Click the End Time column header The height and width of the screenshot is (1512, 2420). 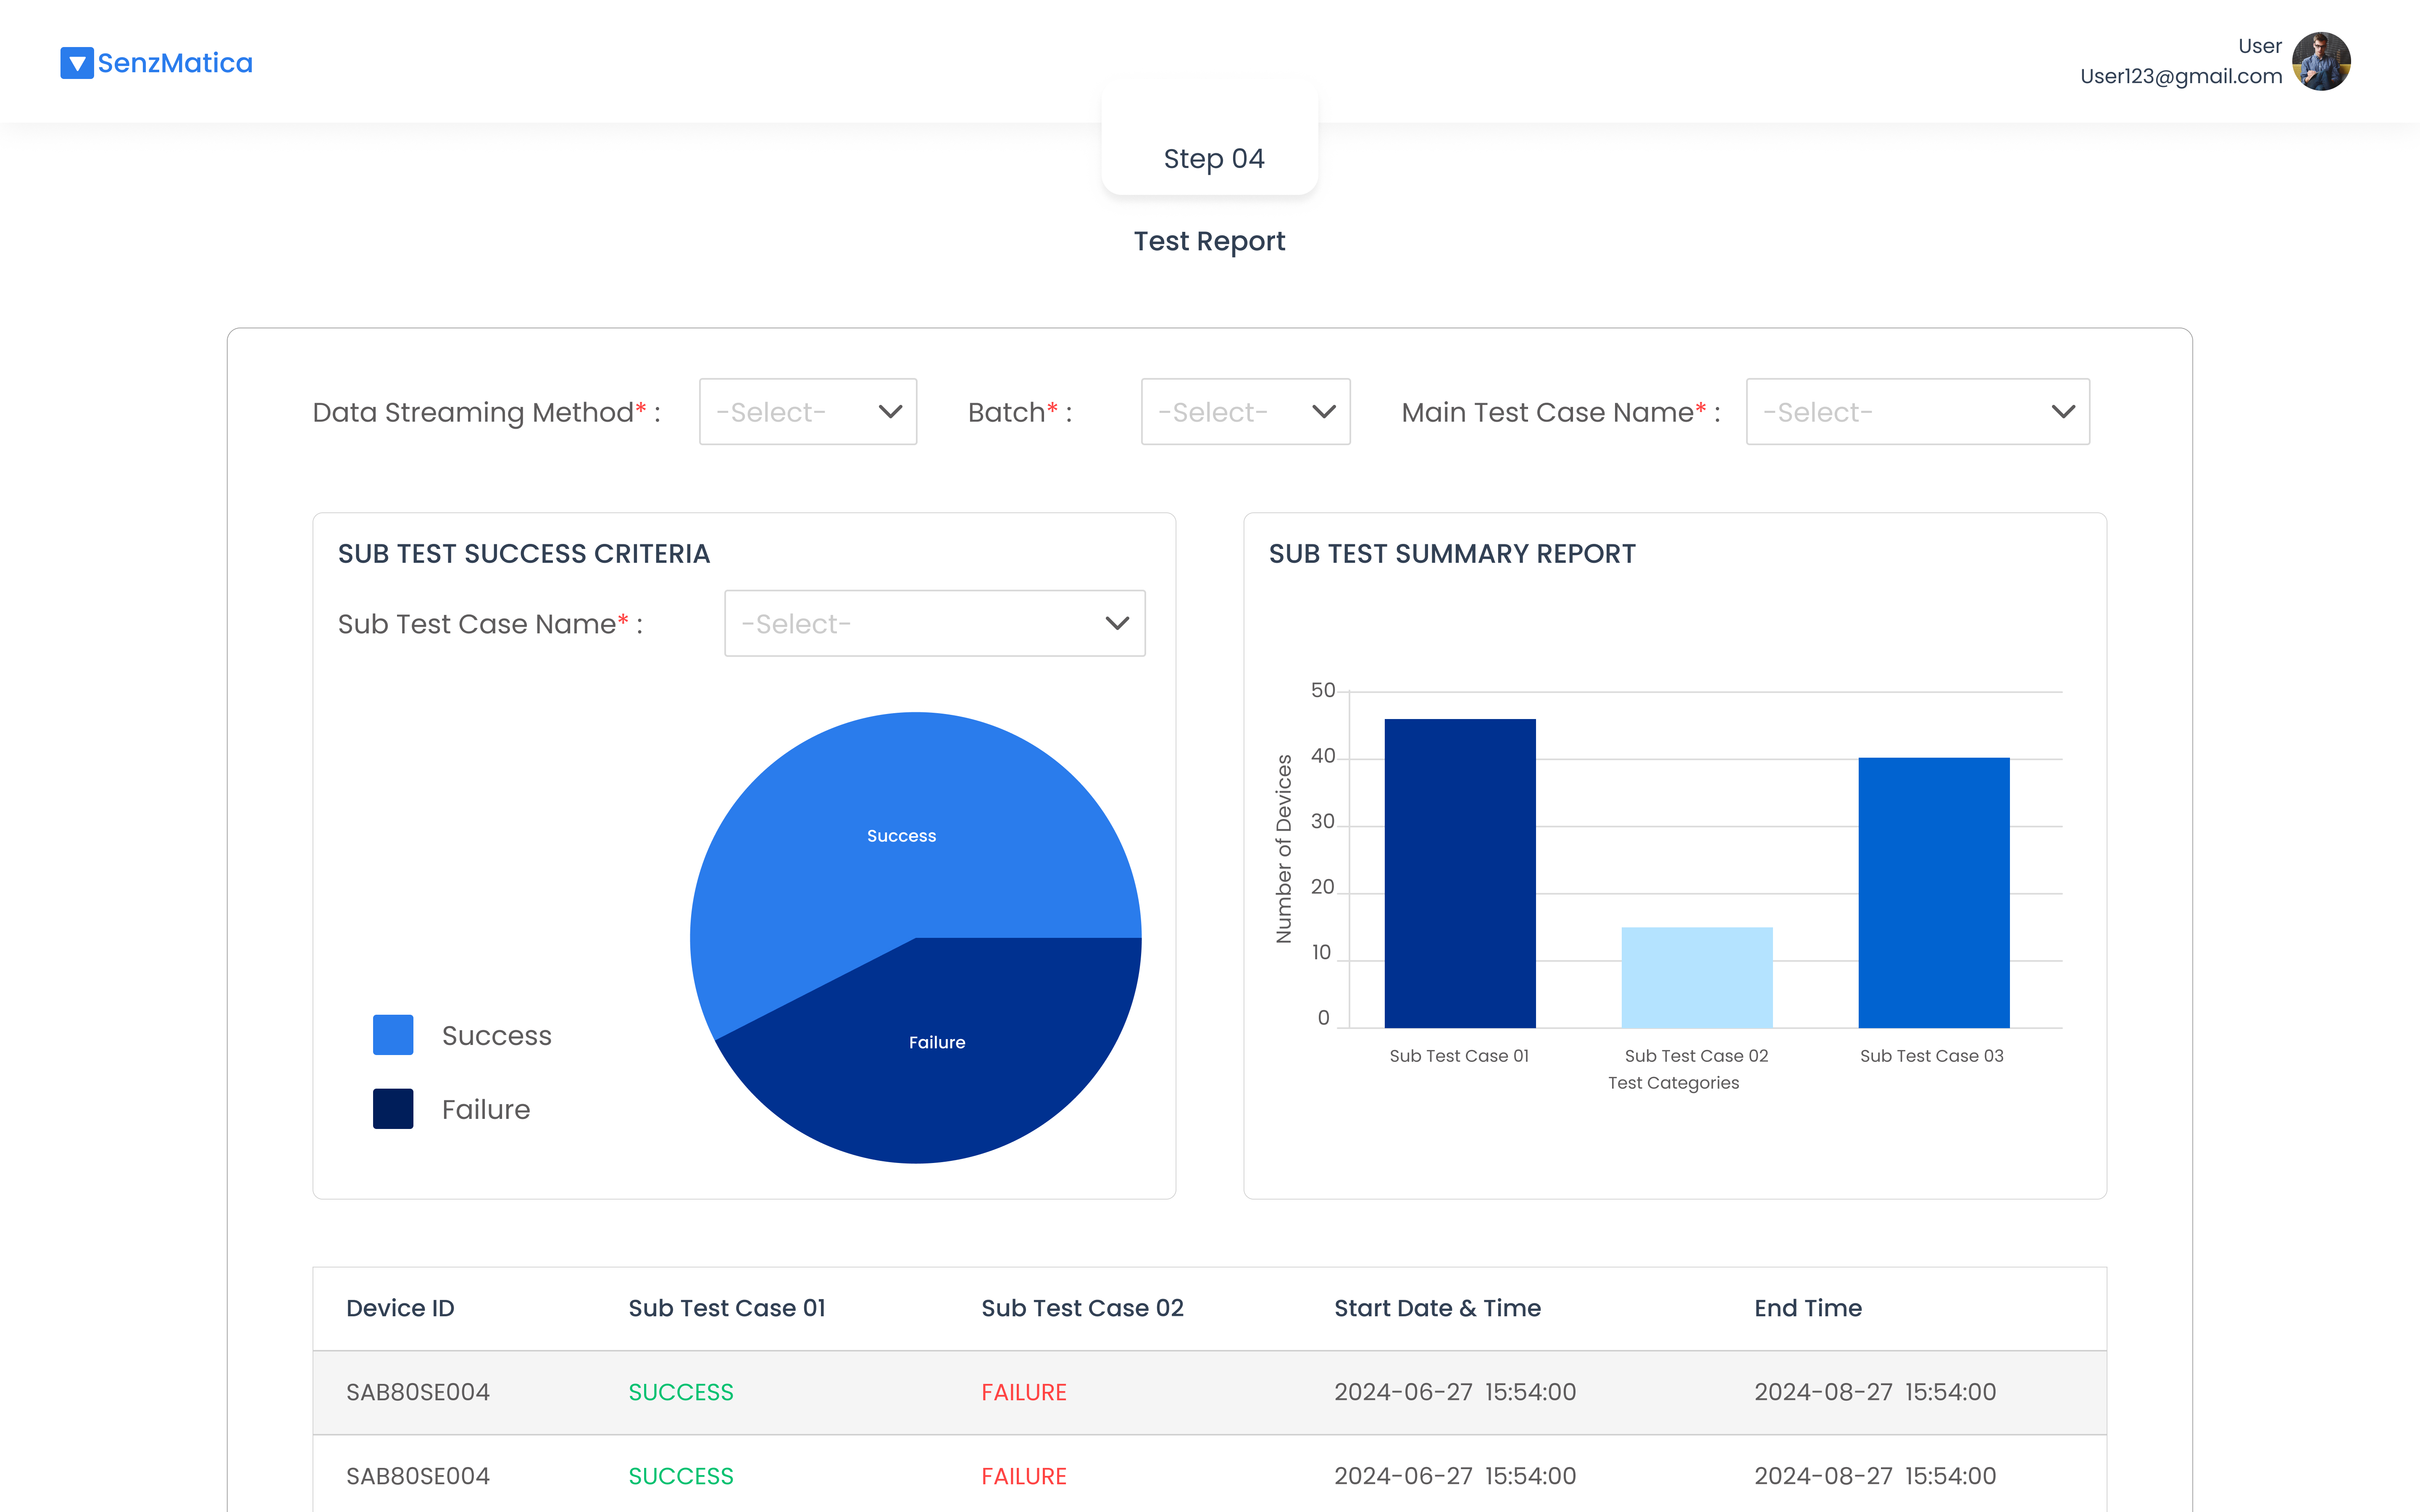[1808, 1308]
